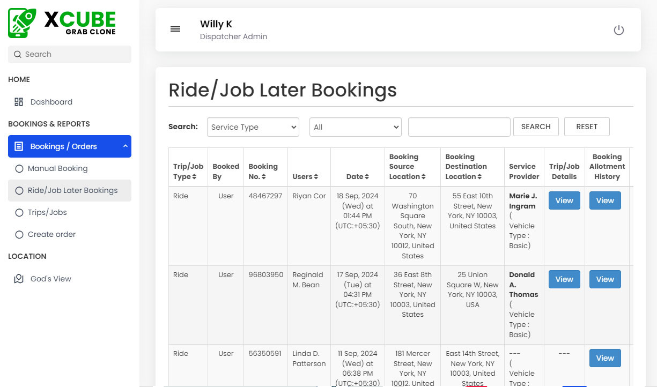Click the sidebar search magnifier icon

coord(17,54)
